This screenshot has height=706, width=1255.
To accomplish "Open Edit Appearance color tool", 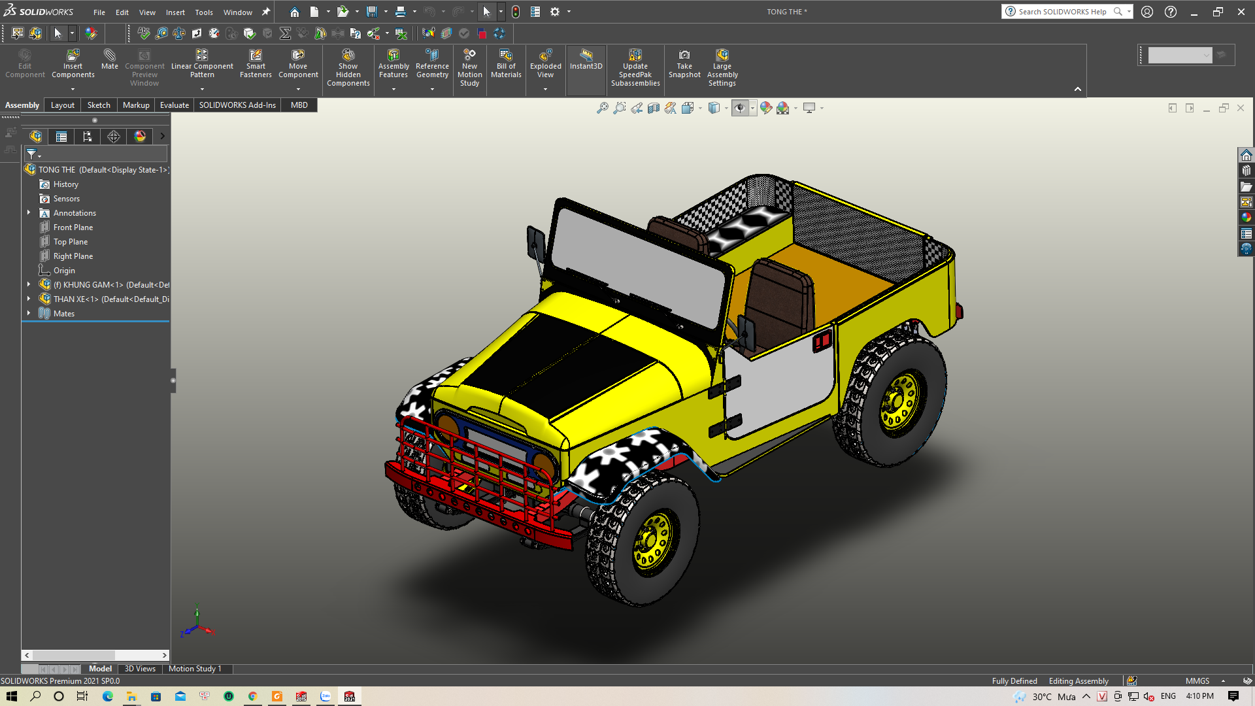I will pyautogui.click(x=766, y=108).
